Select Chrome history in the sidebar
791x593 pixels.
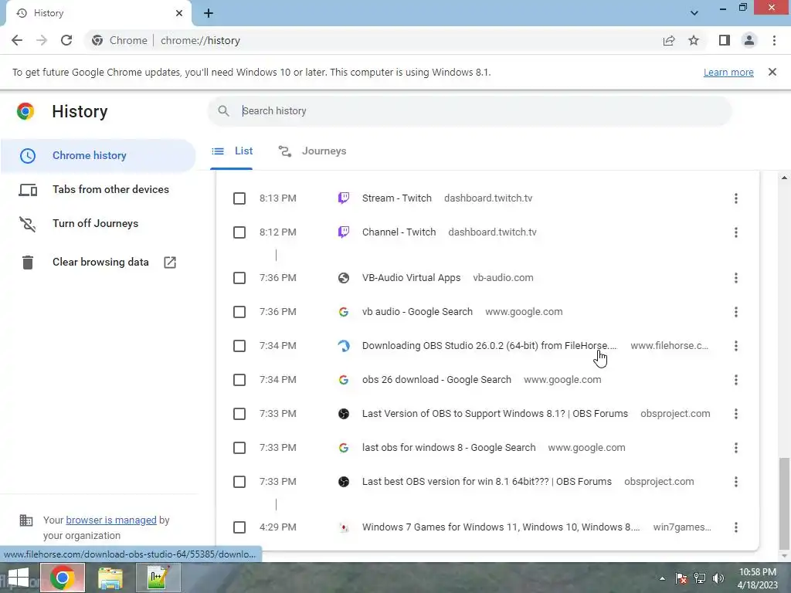pos(98,155)
